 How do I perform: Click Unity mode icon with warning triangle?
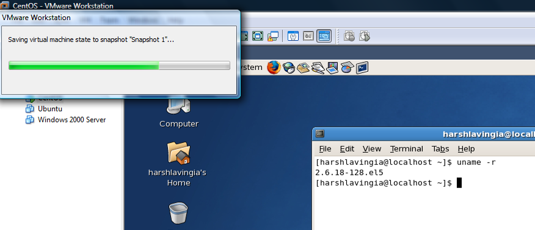click(273, 36)
